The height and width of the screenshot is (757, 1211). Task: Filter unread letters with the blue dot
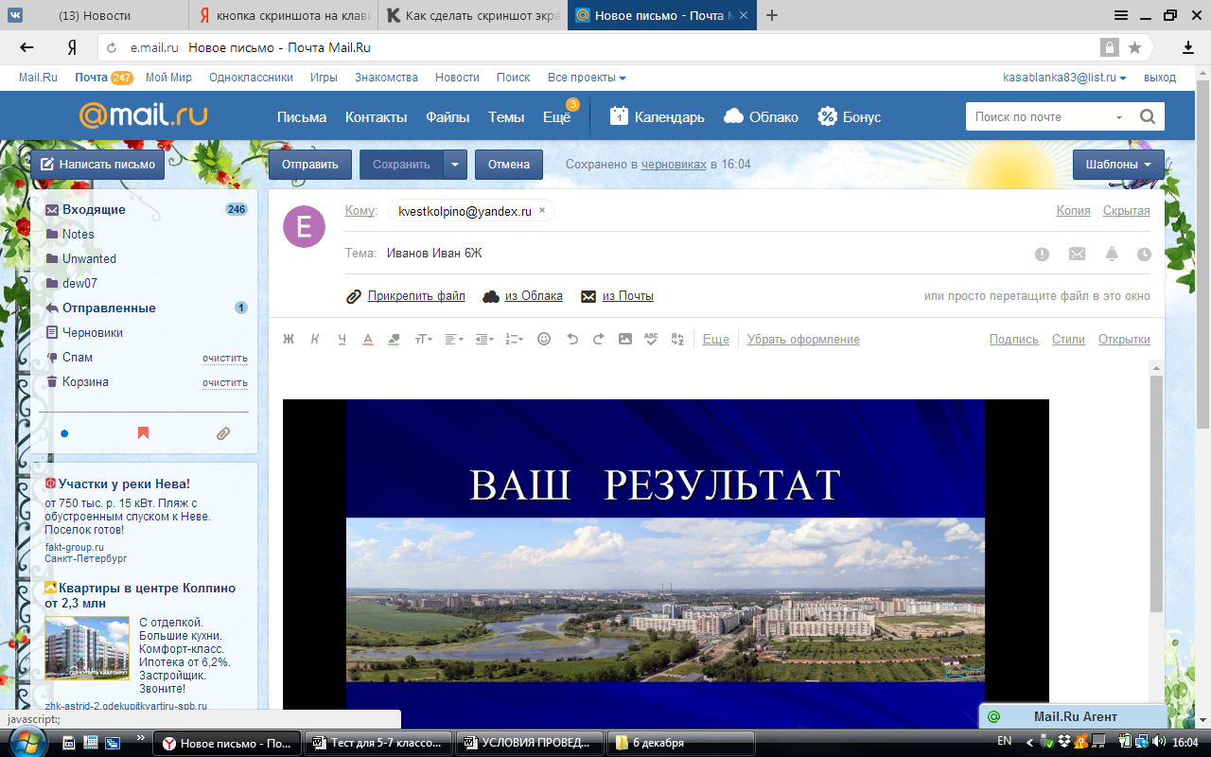[x=64, y=433]
